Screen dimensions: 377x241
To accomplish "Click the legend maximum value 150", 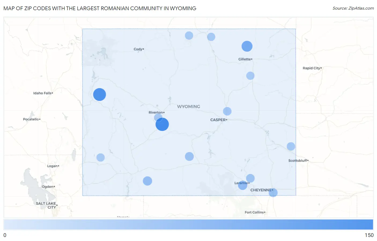I will 369,235.
